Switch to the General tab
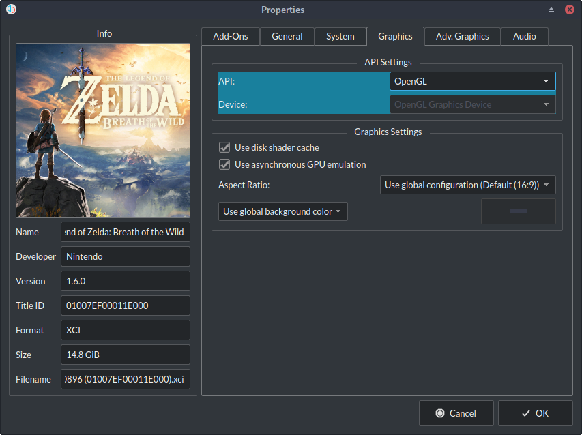This screenshot has width=582, height=435. 287,36
